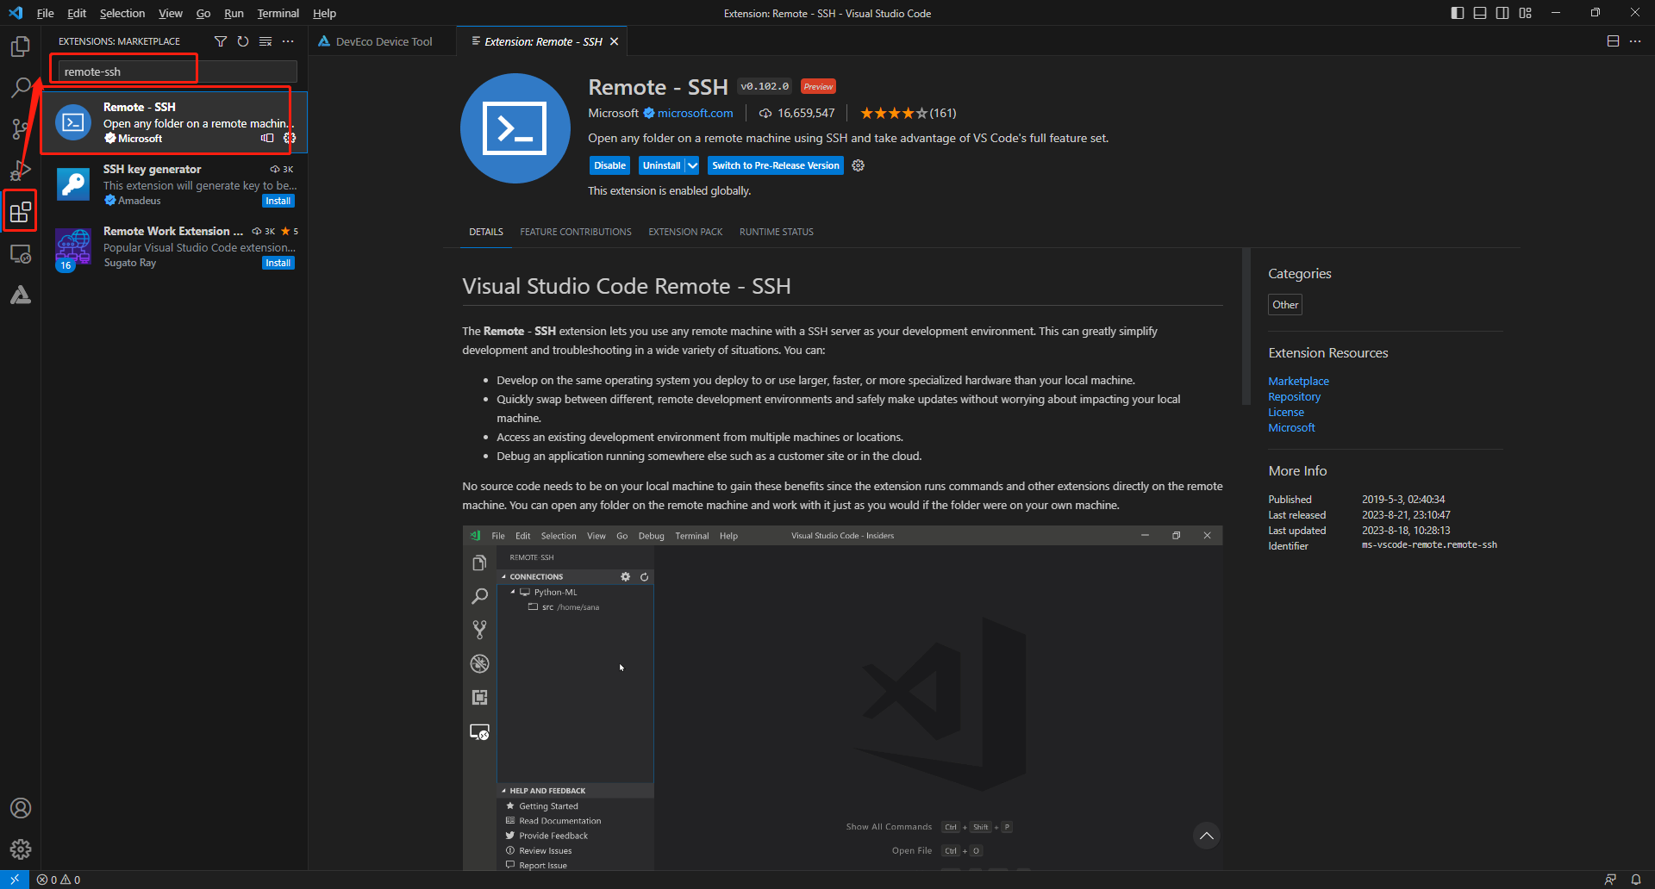Screen dimensions: 1655x889
Task: Filter extensions with the funnel icon
Action: tap(221, 41)
